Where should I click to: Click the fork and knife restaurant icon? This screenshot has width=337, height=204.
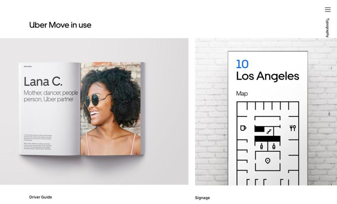click(293, 128)
